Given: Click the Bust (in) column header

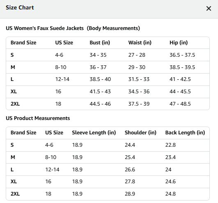Looking at the screenshot, I should [100, 43].
